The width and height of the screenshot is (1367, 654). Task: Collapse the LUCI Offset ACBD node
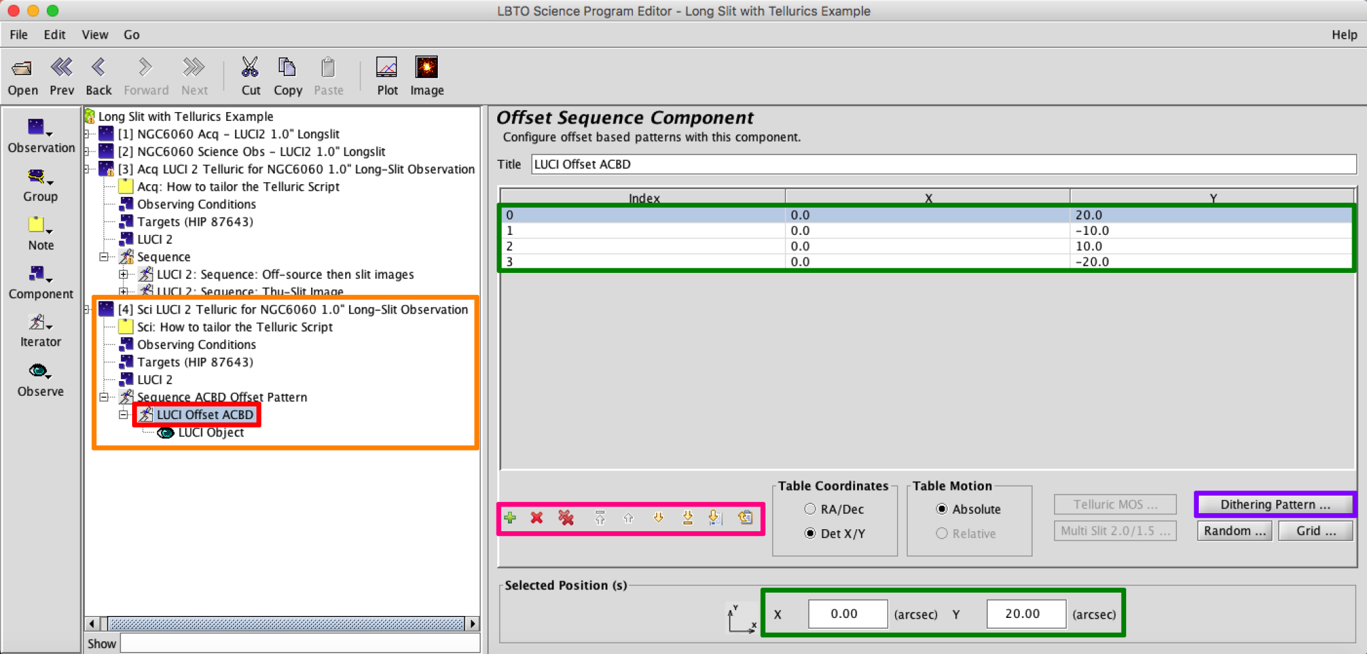tap(123, 414)
